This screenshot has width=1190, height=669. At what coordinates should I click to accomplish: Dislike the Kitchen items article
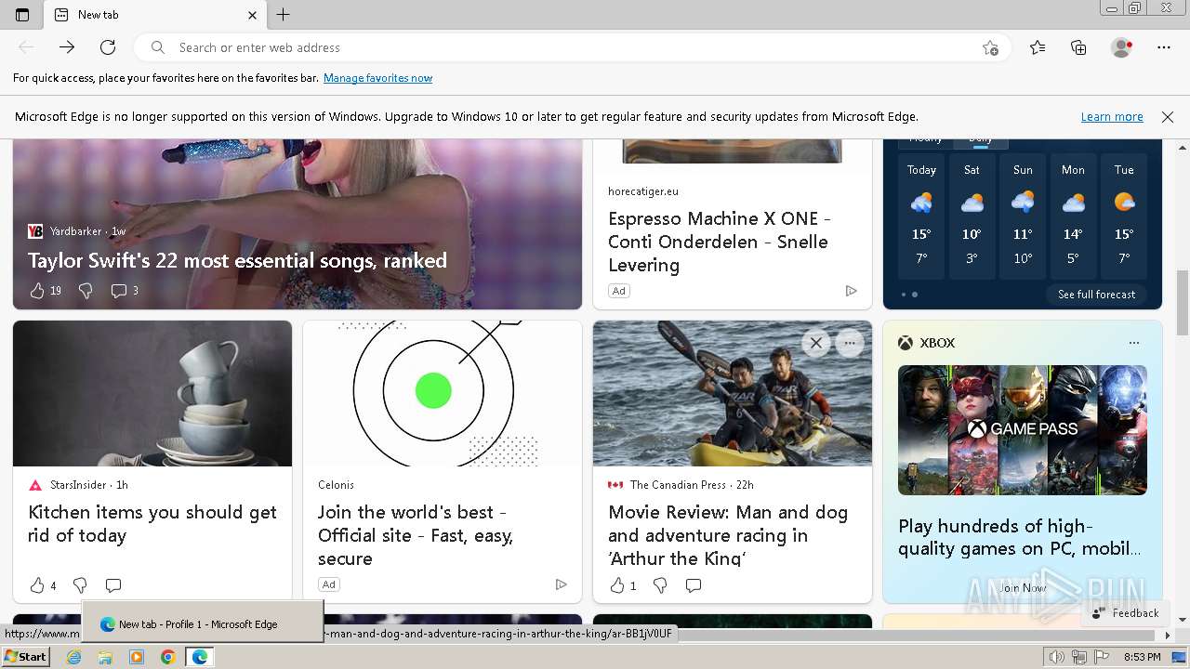[x=80, y=585]
